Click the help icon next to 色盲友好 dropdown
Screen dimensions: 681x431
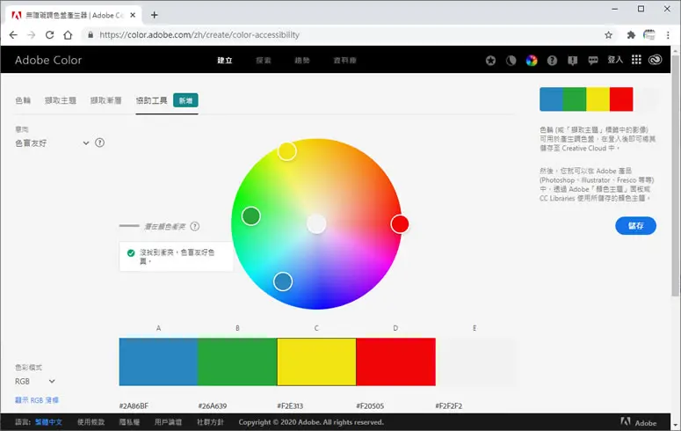[x=100, y=142]
